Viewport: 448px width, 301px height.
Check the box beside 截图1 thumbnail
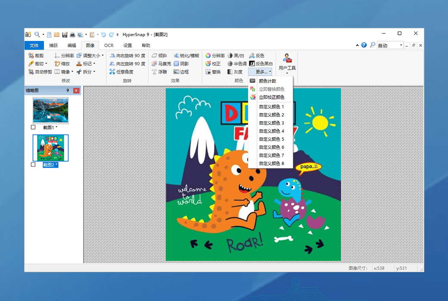[x=34, y=127]
